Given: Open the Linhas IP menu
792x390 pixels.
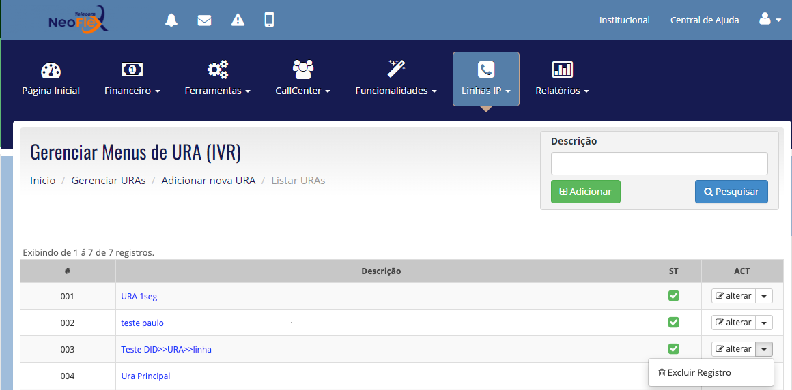Looking at the screenshot, I should coord(486,79).
